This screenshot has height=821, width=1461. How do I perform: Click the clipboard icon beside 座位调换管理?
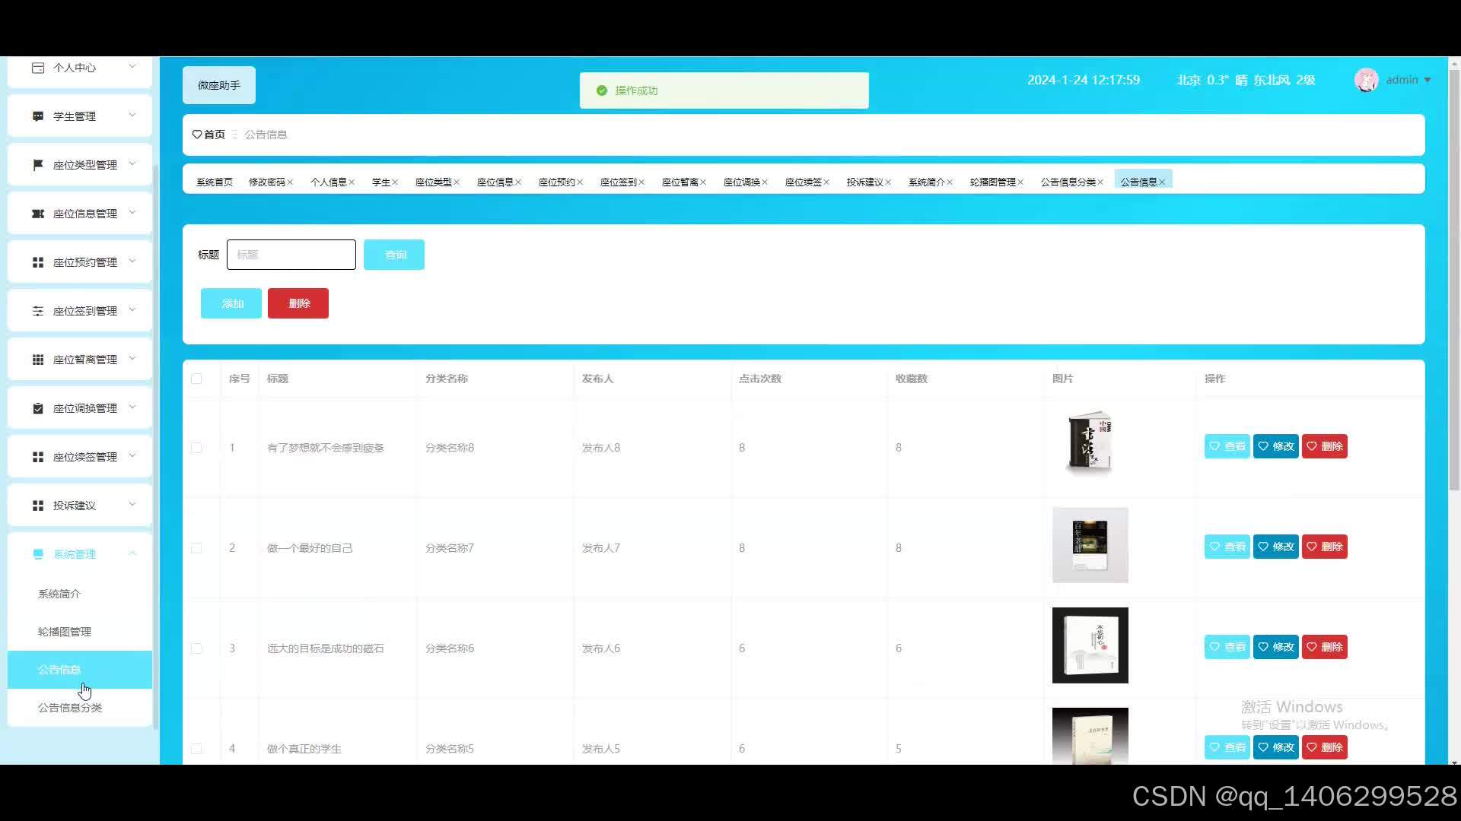click(x=38, y=408)
